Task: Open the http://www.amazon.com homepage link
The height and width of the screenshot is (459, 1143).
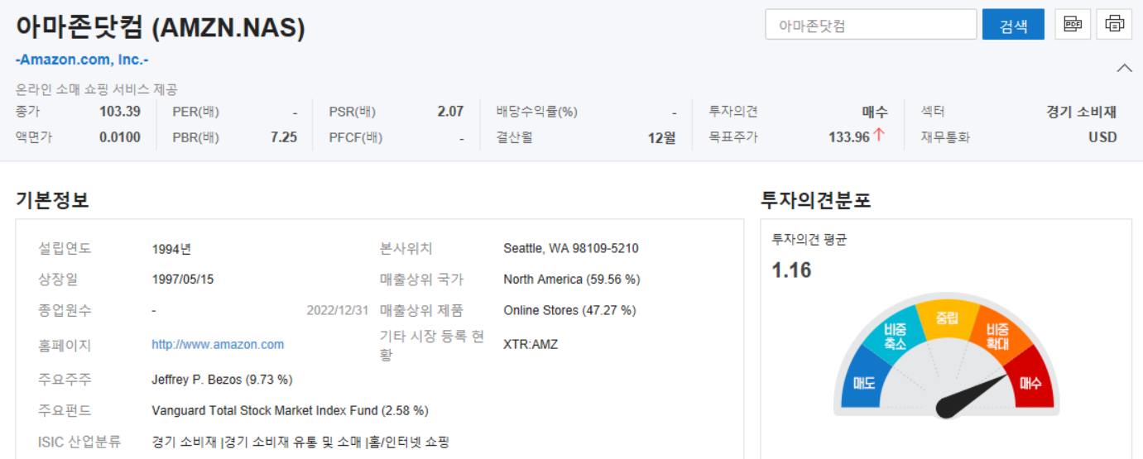Action: 218,345
